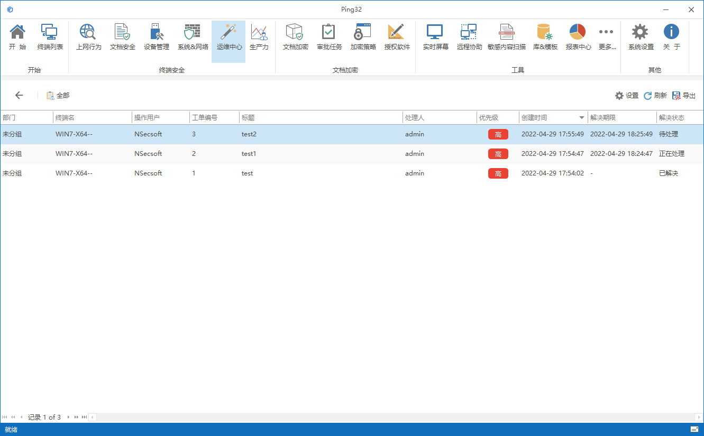704x436 pixels.
Task: Open 生产力 productivity module
Action: [x=259, y=37]
